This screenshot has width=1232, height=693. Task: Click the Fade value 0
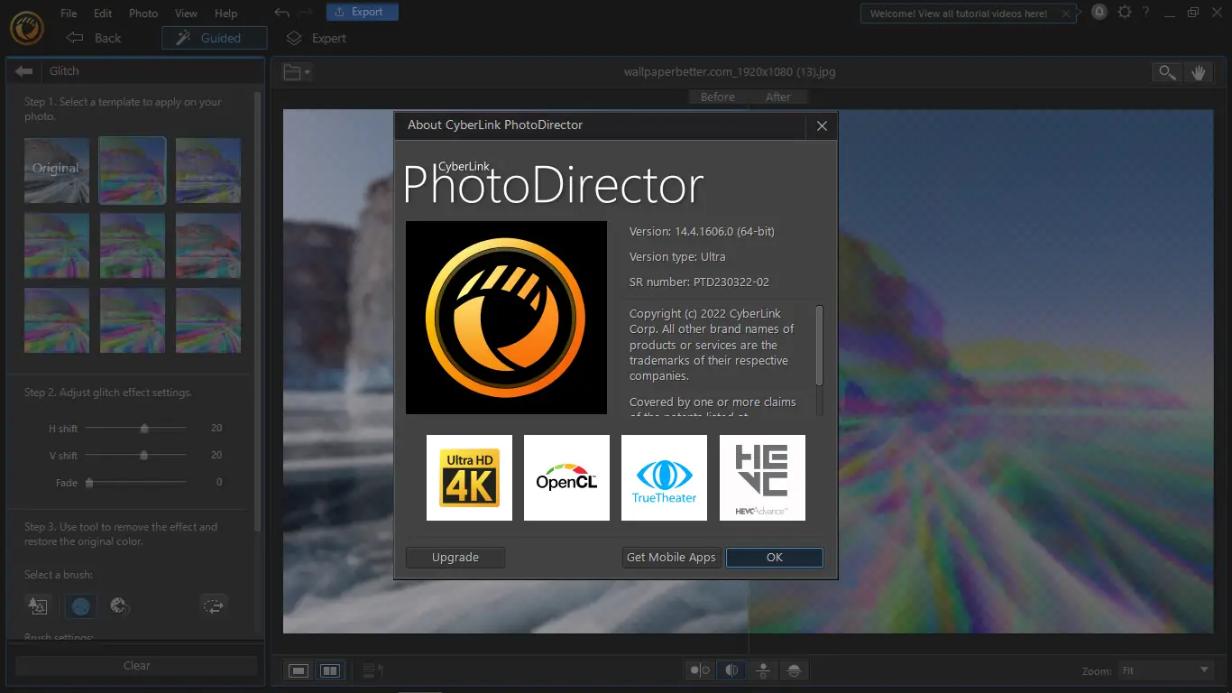pyautogui.click(x=219, y=483)
